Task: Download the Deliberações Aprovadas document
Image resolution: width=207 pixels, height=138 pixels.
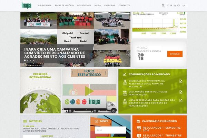Action: tap(181, 81)
